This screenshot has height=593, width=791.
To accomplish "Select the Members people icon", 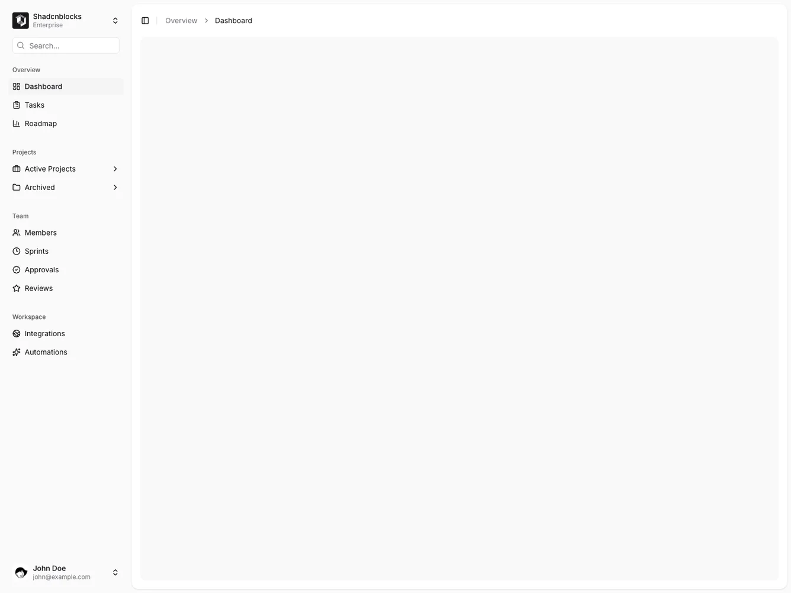I will pyautogui.click(x=16, y=233).
